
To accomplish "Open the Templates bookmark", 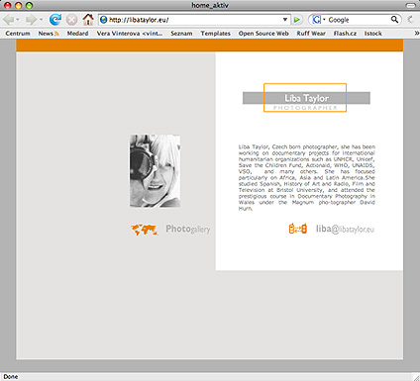I will (216, 34).
